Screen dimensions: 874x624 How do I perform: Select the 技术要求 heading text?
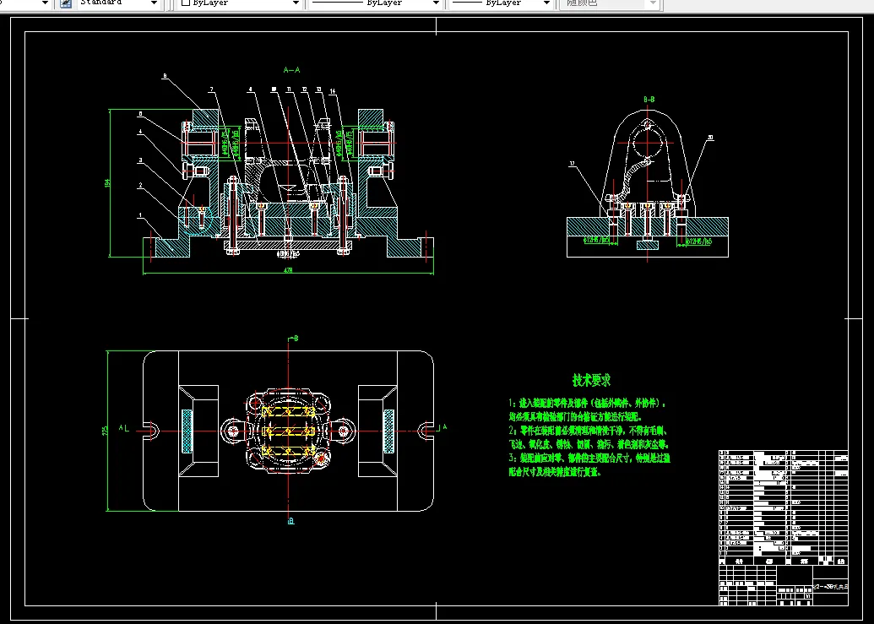click(591, 380)
